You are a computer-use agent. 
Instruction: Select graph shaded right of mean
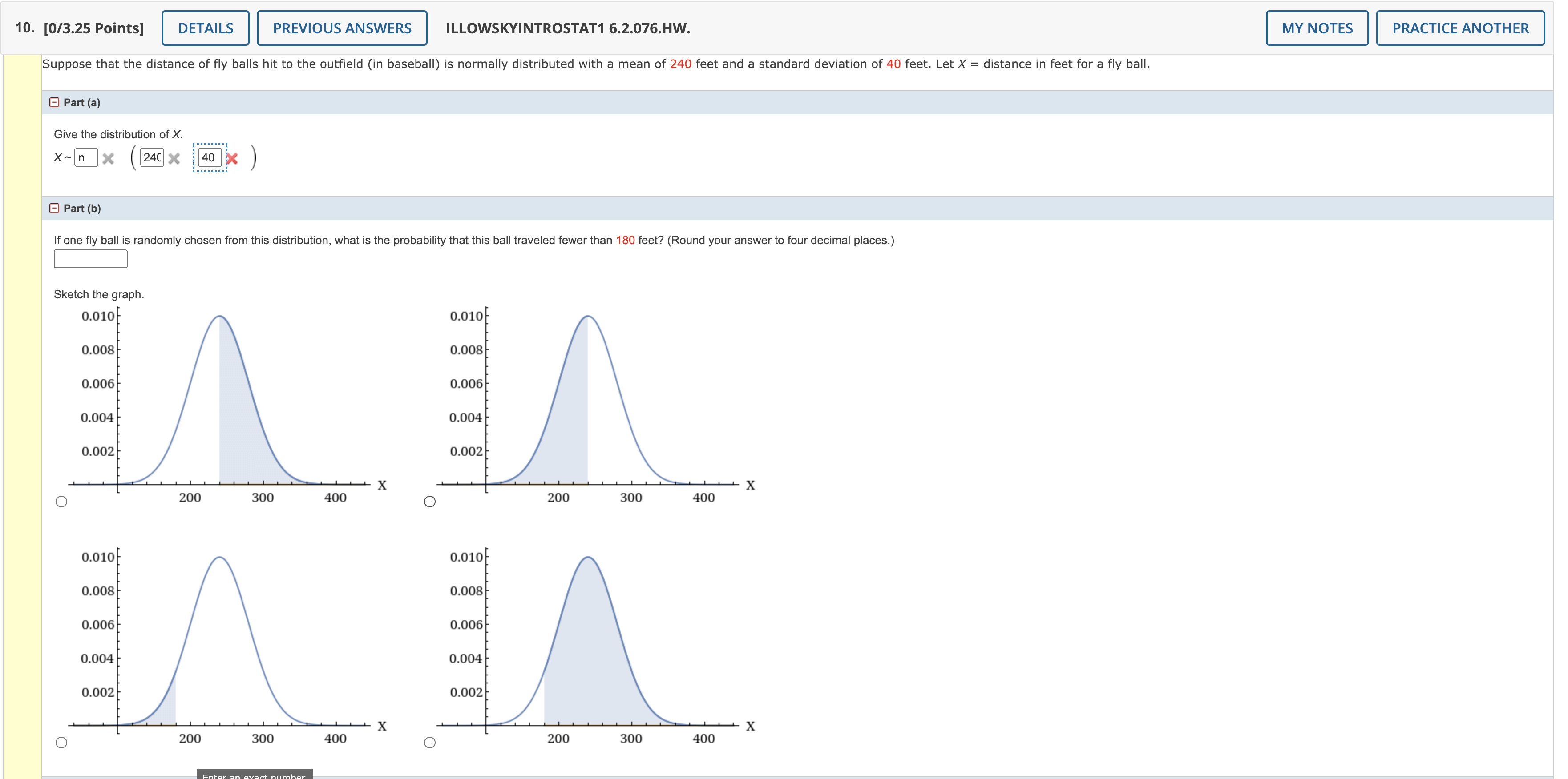coord(61,502)
